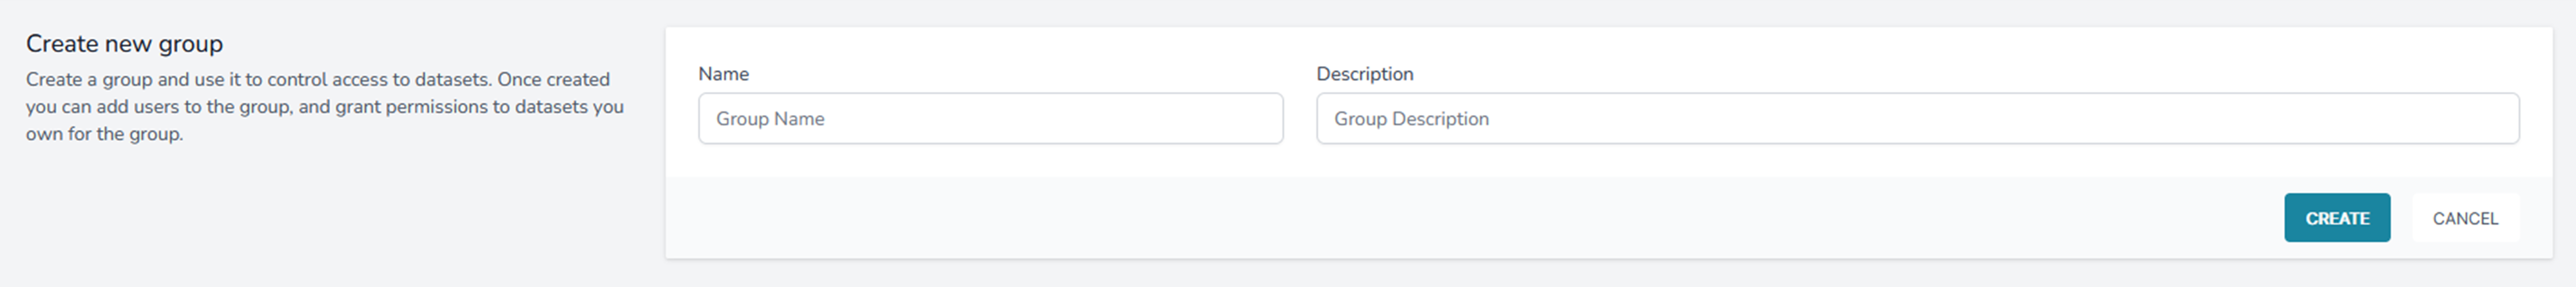Click CANCEL beside the CREATE button
The width and height of the screenshot is (2576, 287).
click(2464, 218)
